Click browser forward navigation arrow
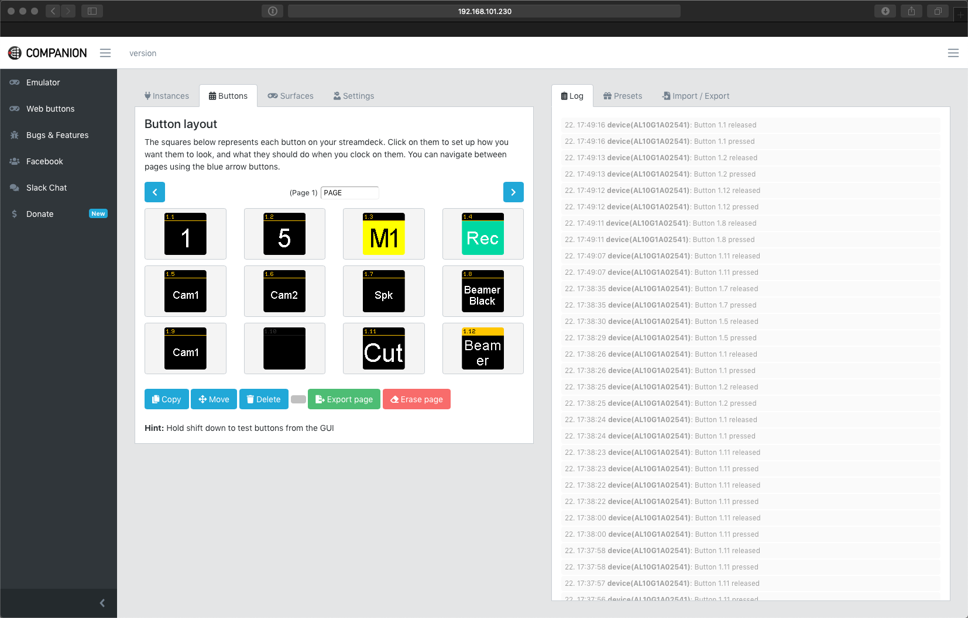The width and height of the screenshot is (968, 618). coord(68,11)
